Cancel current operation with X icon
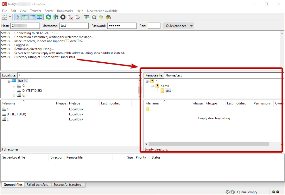 63,17
